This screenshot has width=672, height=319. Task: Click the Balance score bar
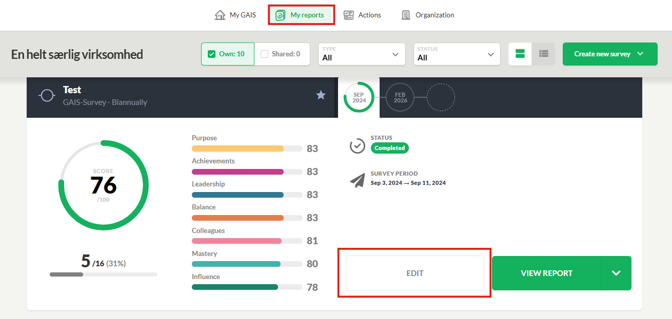(247, 218)
